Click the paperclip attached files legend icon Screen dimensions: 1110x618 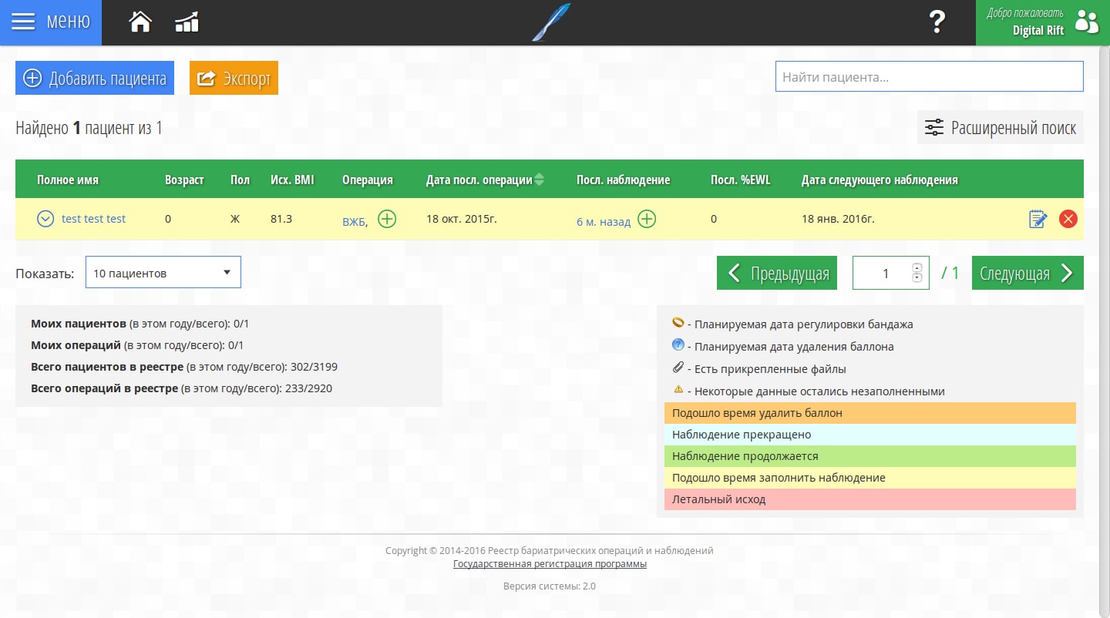point(678,367)
